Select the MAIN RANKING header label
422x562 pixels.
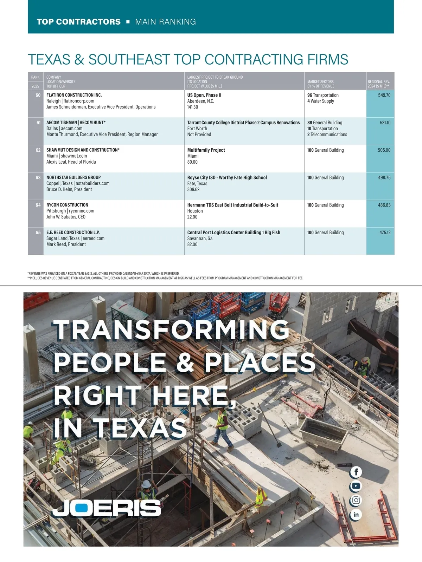[165, 22]
